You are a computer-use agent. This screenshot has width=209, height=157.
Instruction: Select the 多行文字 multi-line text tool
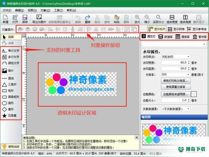tap(11, 57)
